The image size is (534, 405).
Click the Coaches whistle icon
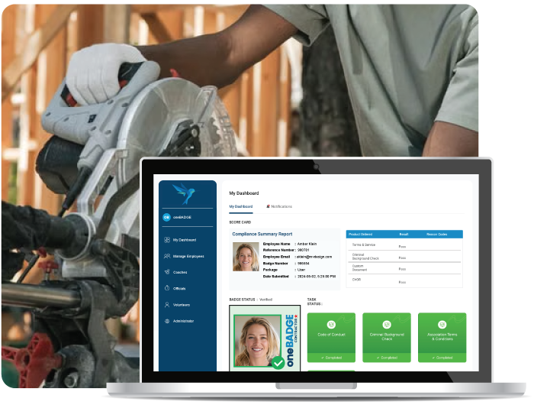pos(167,272)
